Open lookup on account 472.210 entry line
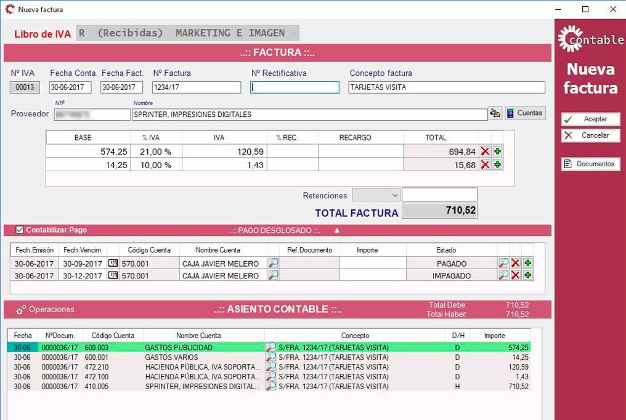This screenshot has height=420, width=626. click(270, 366)
